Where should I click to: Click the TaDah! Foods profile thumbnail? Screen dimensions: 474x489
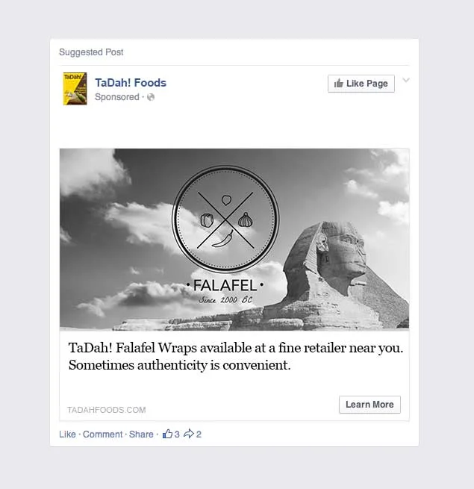[x=75, y=89]
